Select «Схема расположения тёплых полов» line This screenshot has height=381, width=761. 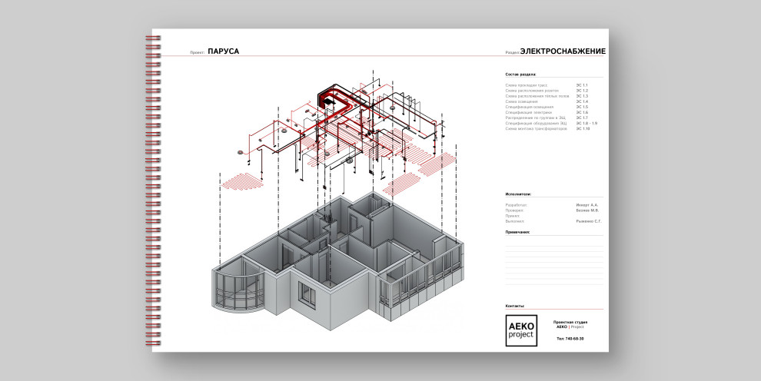[537, 96]
